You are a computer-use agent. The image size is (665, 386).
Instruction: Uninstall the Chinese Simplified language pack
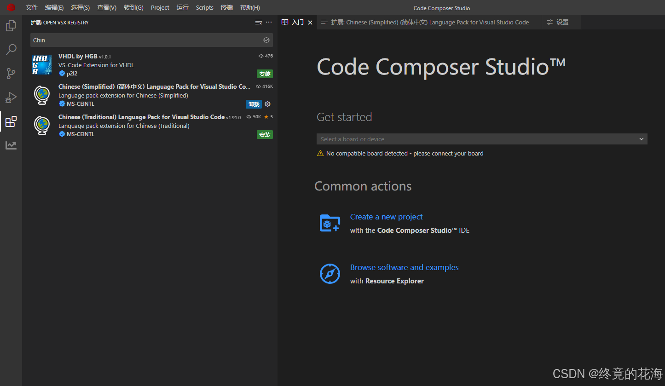tap(254, 104)
